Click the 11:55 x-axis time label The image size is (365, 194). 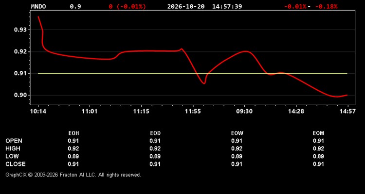(193, 112)
